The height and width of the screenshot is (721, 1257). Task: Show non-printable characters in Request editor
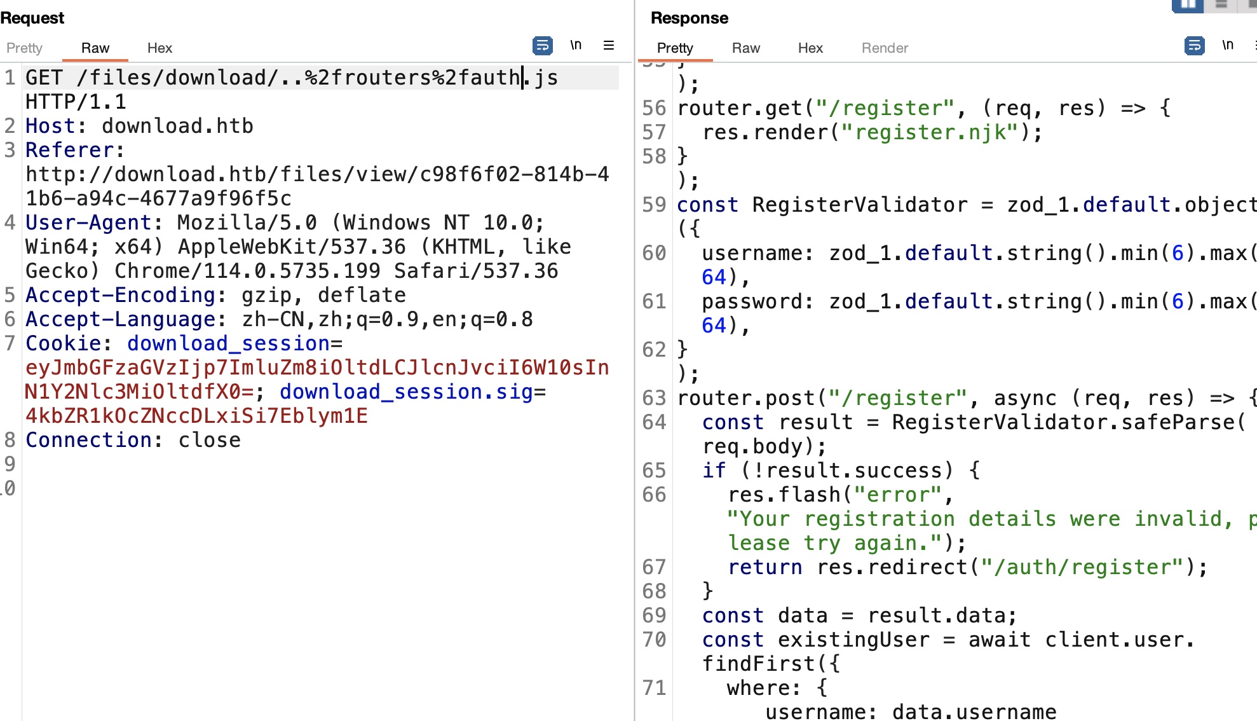click(576, 46)
